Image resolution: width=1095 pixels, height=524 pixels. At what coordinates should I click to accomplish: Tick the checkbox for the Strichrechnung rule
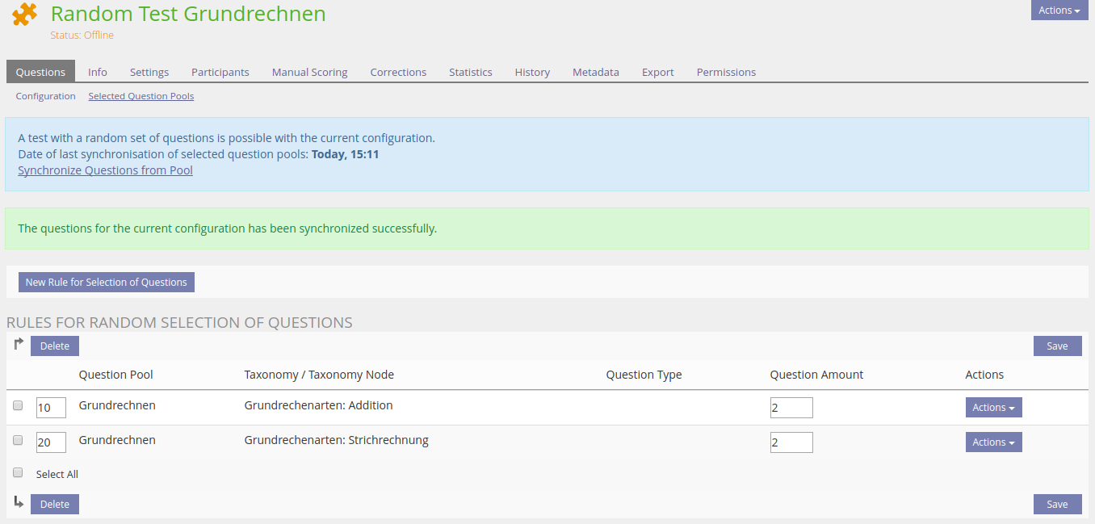point(18,441)
